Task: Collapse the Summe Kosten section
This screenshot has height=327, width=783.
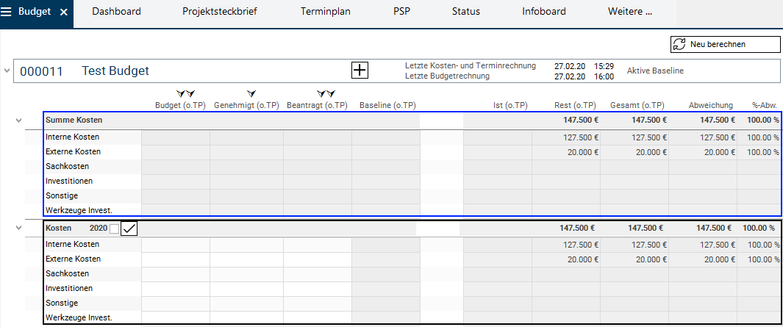Action: point(18,120)
